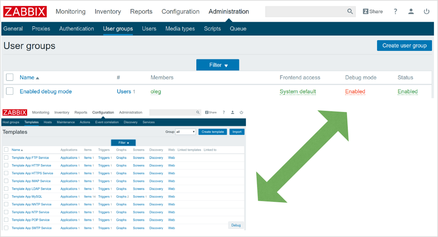Open Actions tab in Templates window
Image resolution: width=438 pixels, height=237 pixels.
(85, 122)
